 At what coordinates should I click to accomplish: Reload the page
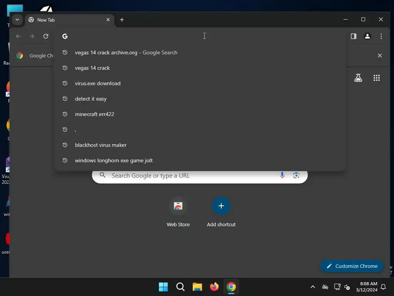point(46,36)
